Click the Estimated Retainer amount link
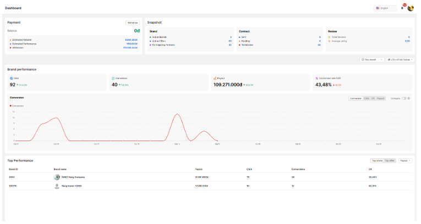 [132, 40]
